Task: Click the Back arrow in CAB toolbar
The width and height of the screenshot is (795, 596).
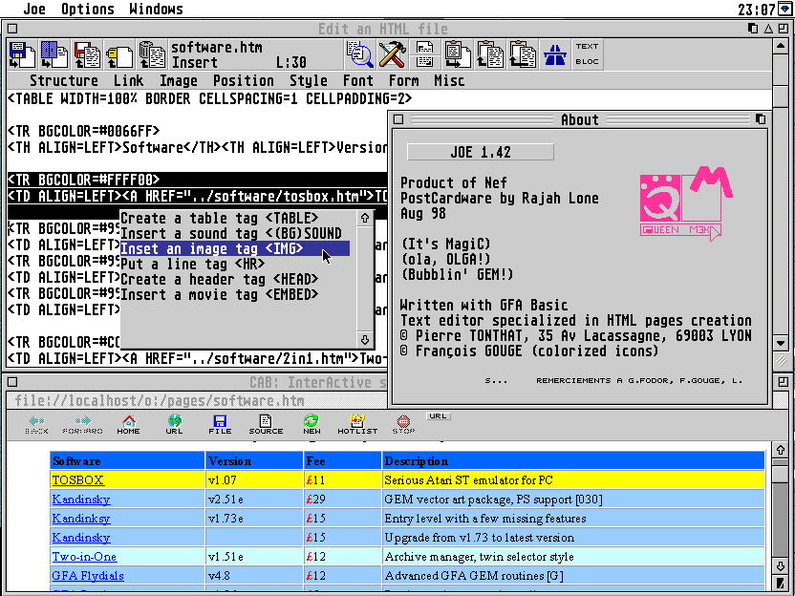Action: click(36, 425)
